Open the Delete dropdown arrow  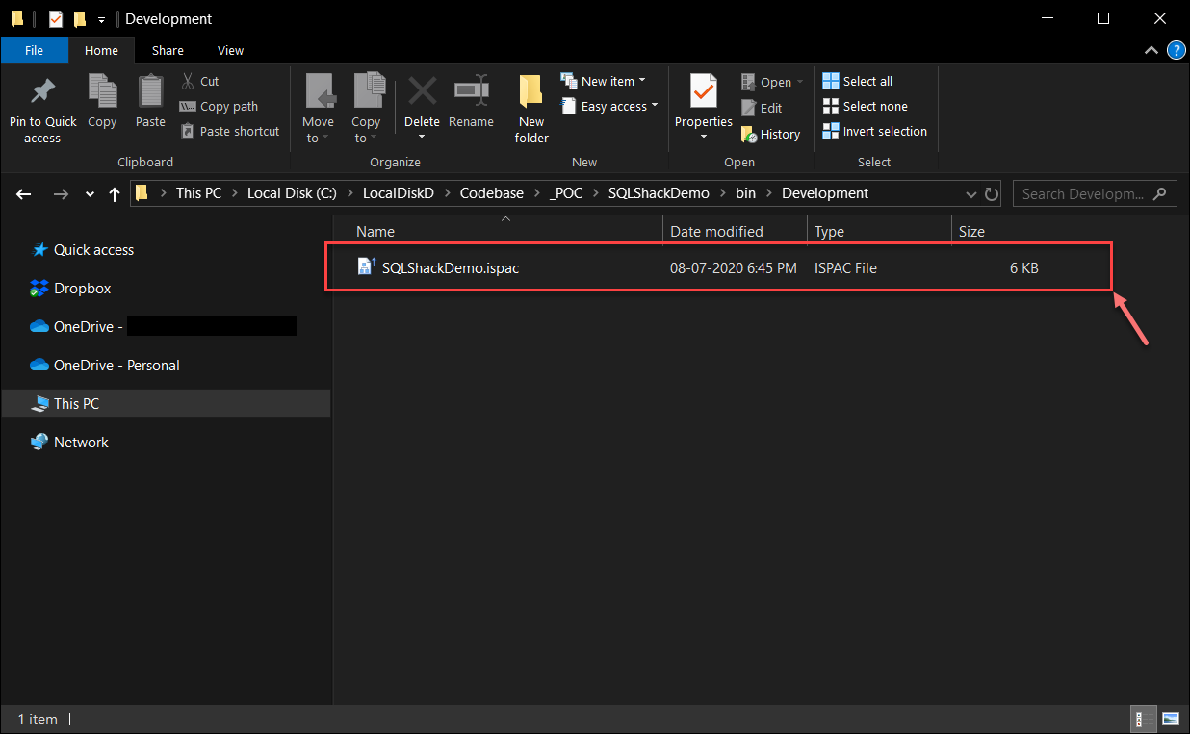click(x=422, y=137)
